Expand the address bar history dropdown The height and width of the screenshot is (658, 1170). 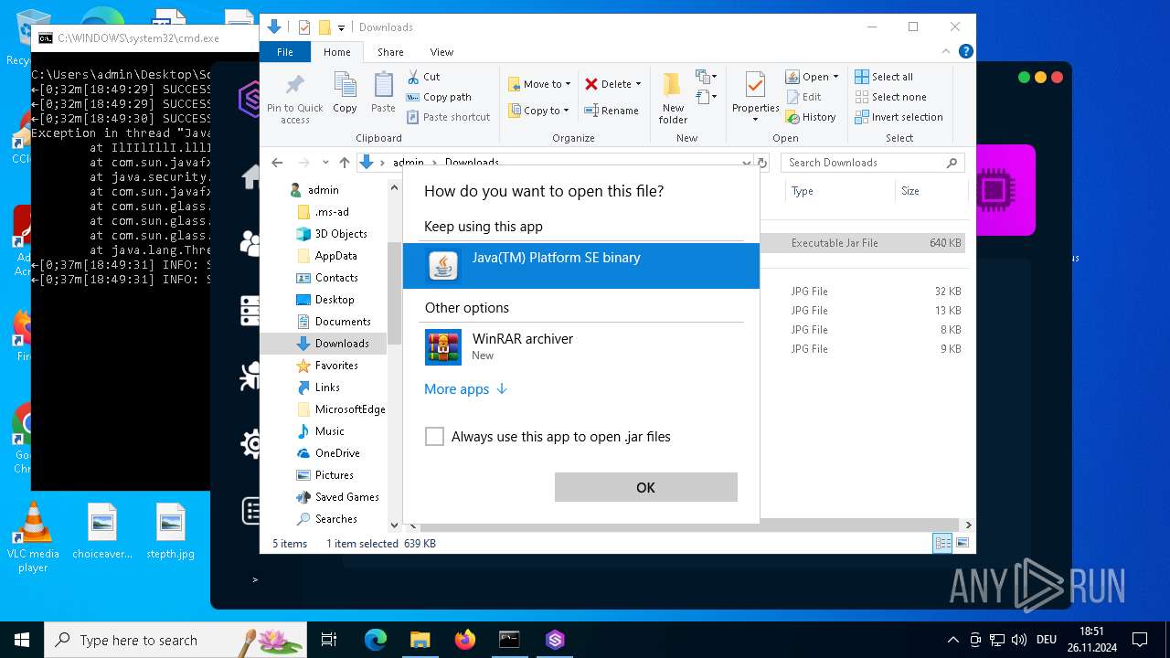747,163
